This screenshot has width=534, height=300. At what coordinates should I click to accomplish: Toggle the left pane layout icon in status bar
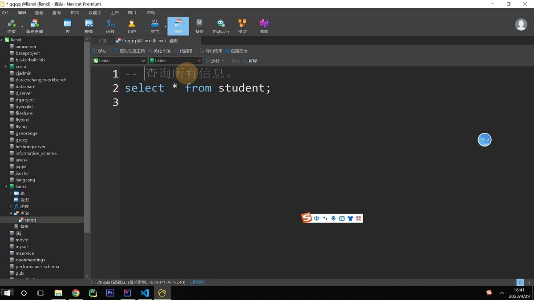pos(520,282)
